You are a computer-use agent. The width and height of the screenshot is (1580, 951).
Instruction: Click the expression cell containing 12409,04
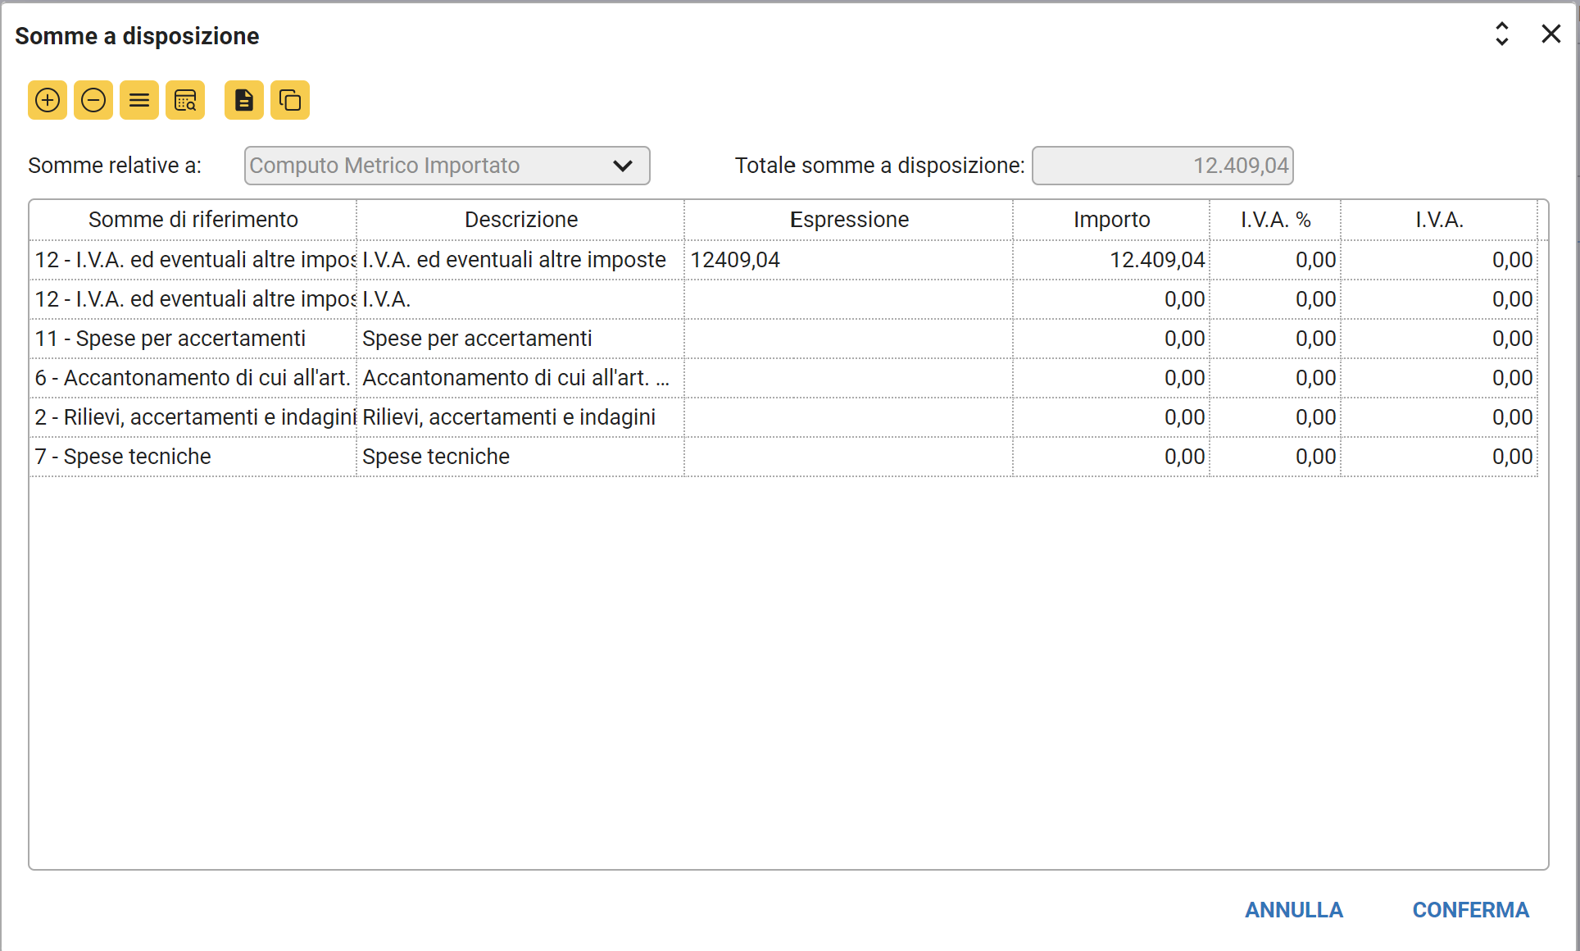(849, 260)
